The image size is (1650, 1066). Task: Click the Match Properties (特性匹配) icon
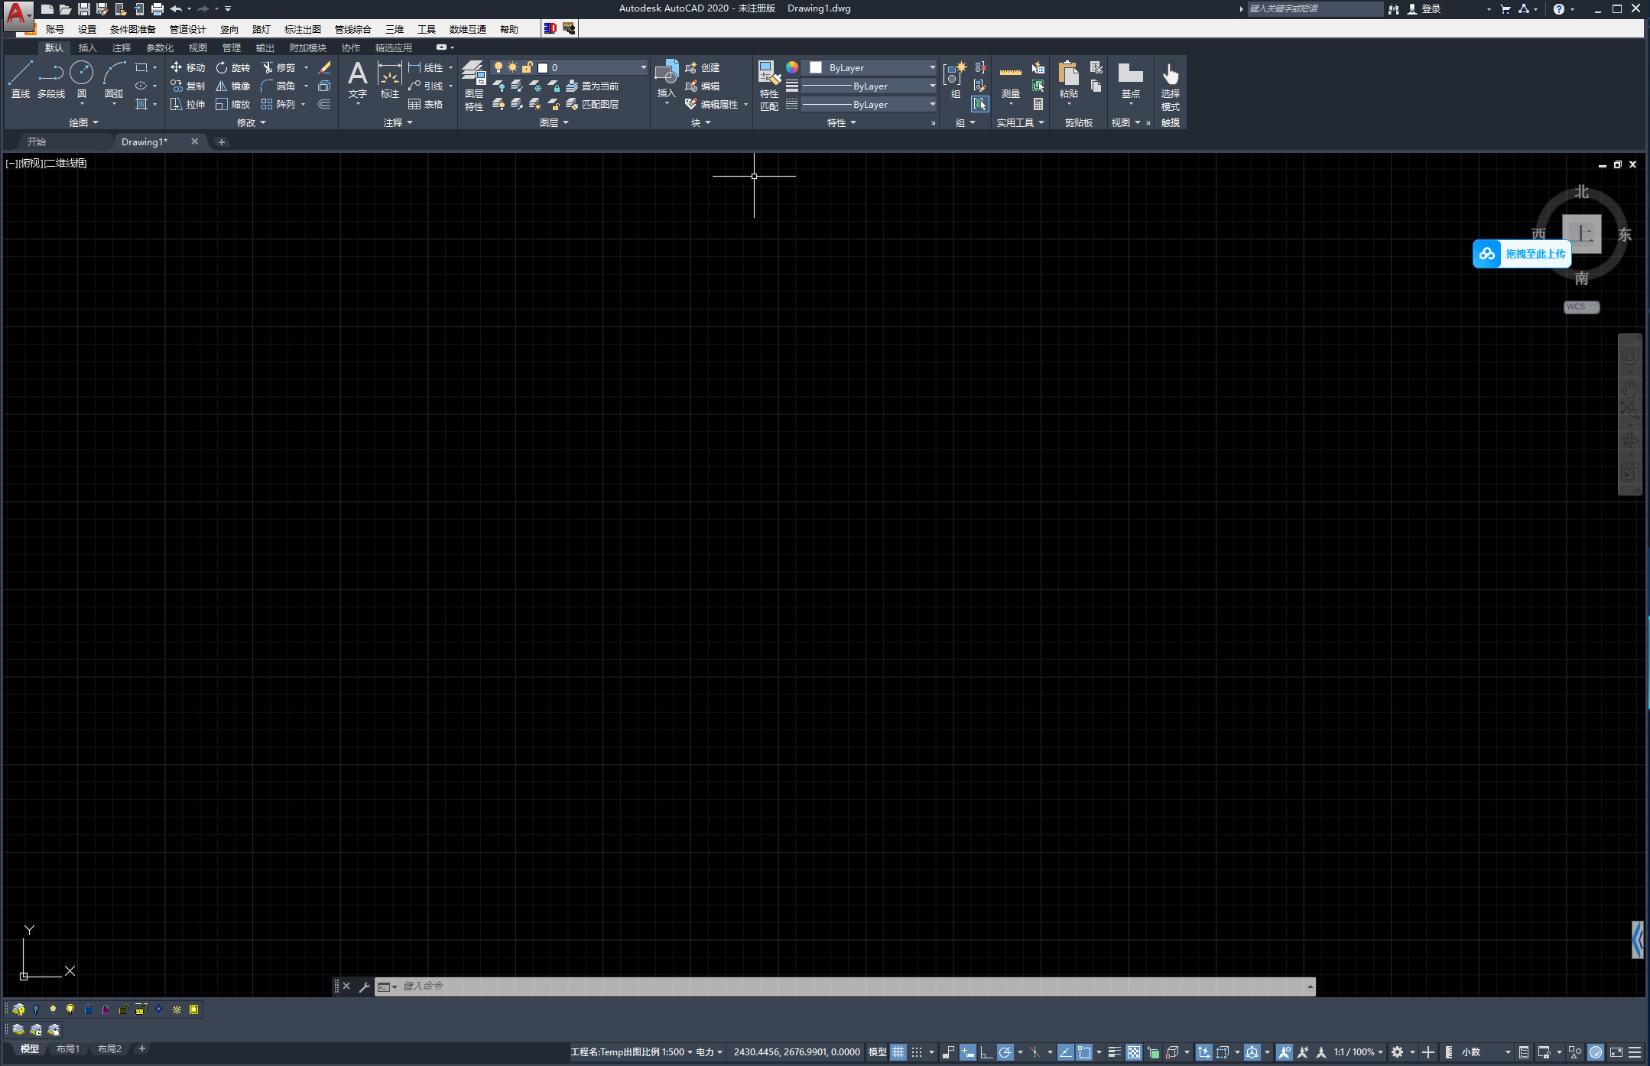(x=769, y=86)
